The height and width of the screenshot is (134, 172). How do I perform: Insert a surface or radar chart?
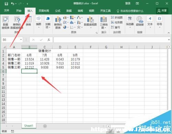79,27
